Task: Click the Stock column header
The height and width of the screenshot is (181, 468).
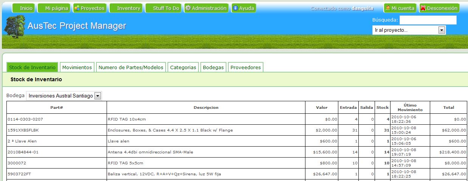Action: pos(383,108)
